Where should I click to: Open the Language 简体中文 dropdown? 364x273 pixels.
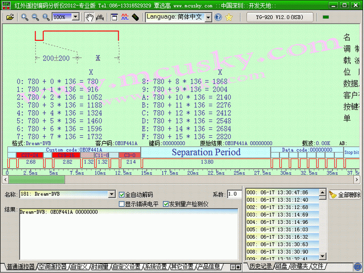(x=208, y=17)
